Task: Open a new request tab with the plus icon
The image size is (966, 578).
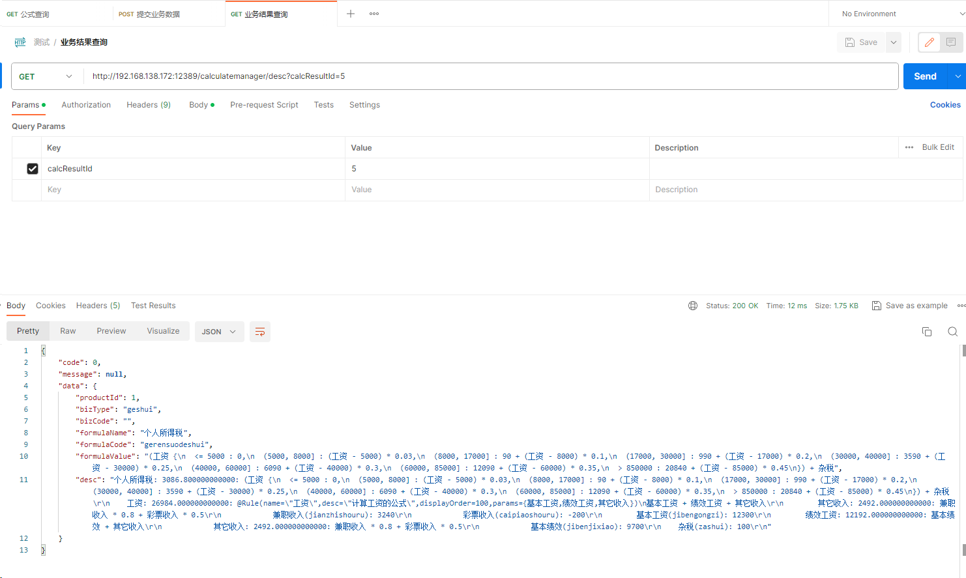Action: point(351,13)
